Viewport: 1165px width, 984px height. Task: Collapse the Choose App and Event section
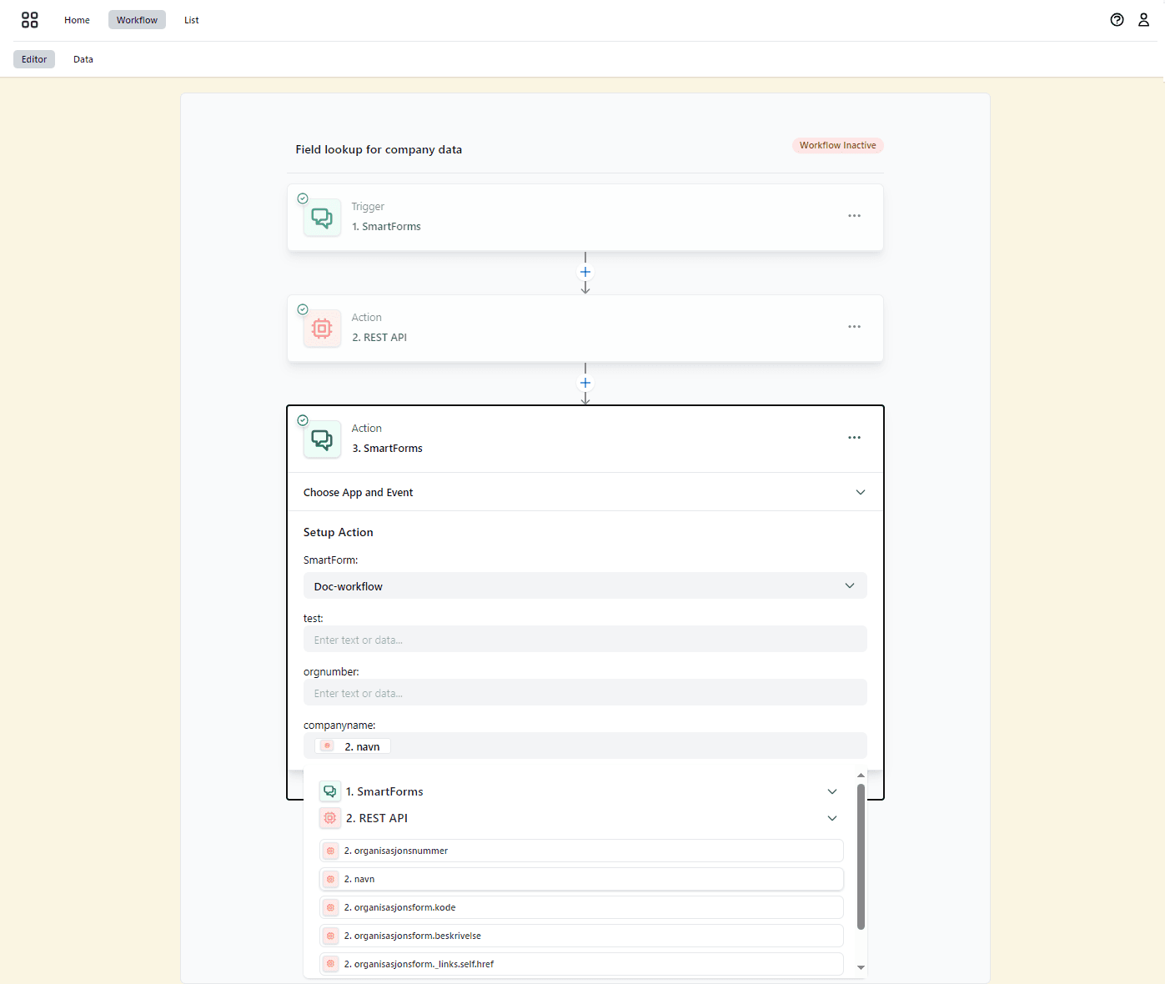(x=860, y=492)
